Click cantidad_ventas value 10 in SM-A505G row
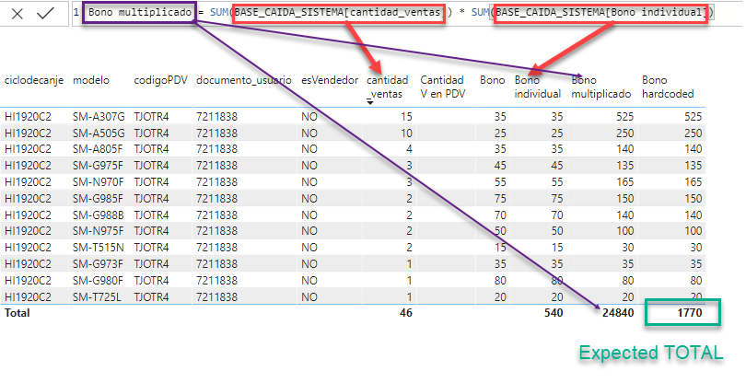The height and width of the screenshot is (383, 746). [x=406, y=133]
